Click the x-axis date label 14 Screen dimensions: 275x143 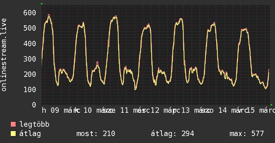click(x=223, y=110)
